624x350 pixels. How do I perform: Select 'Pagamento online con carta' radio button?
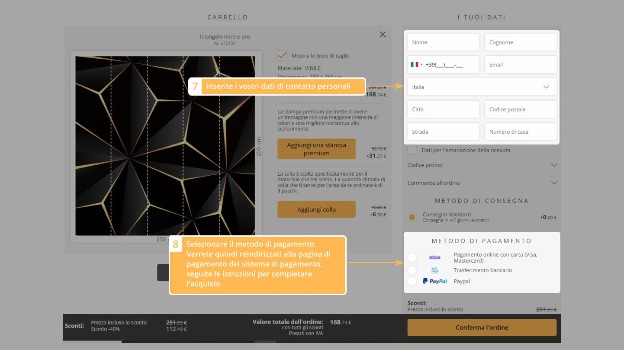(412, 258)
